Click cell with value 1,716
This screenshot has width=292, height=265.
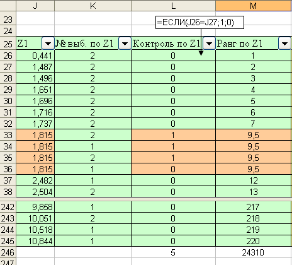tap(35, 112)
